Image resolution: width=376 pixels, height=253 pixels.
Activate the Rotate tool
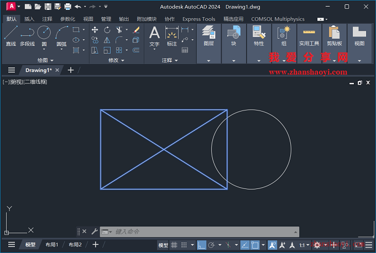click(107, 30)
